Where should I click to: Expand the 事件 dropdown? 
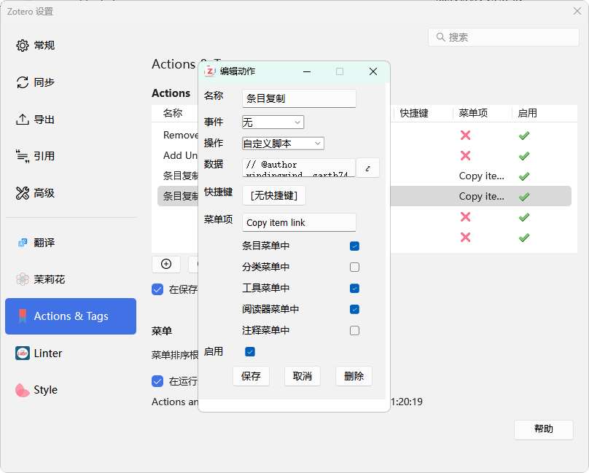(273, 122)
